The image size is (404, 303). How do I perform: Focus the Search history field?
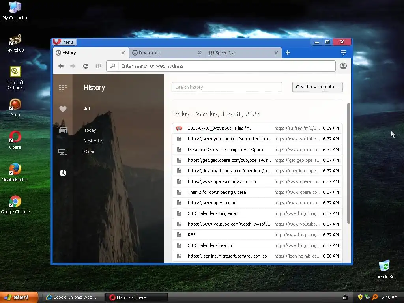coord(227,87)
